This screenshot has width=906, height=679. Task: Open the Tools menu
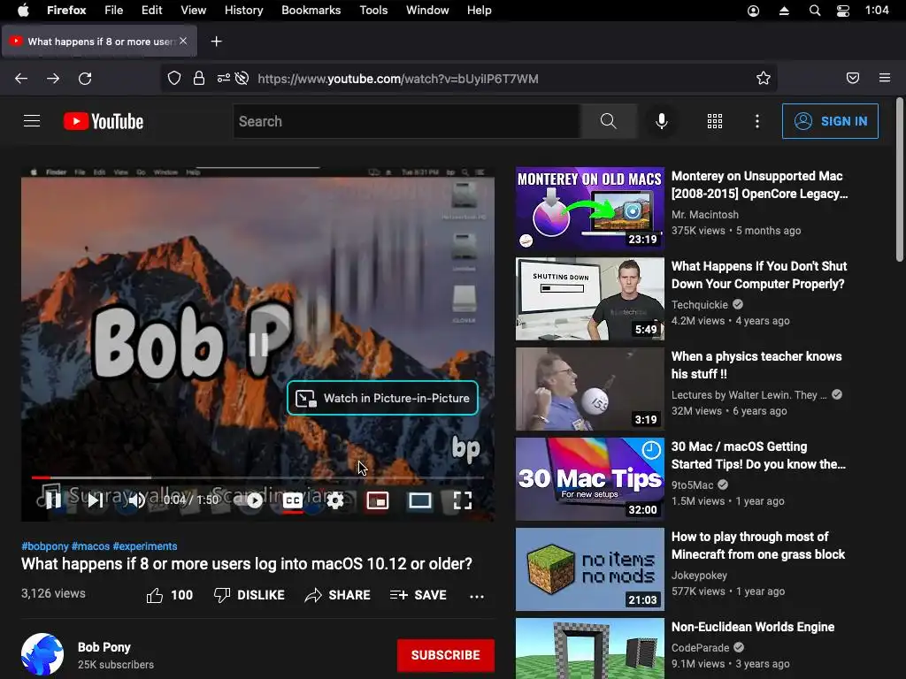373,11
